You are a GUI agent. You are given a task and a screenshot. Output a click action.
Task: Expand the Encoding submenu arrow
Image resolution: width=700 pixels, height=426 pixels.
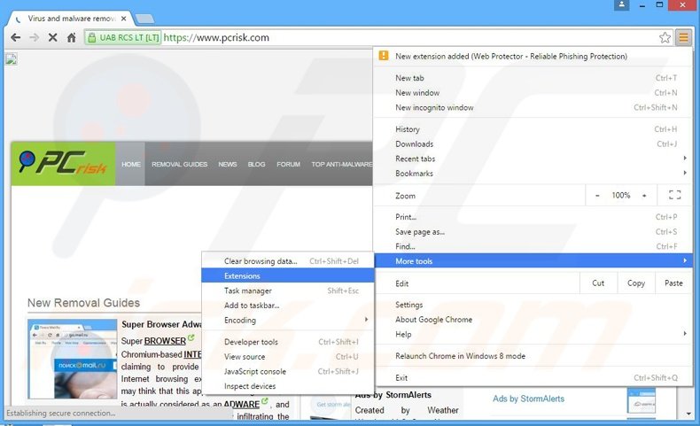[366, 320]
